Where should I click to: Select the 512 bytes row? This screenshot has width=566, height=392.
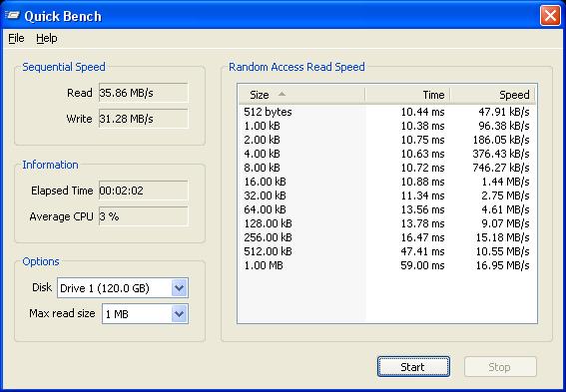[x=387, y=112]
